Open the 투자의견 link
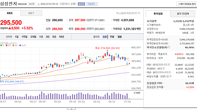 [x=151, y=54]
